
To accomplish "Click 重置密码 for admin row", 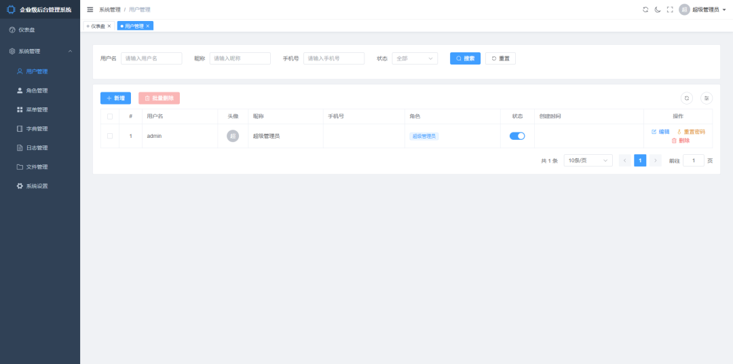I will pos(690,132).
